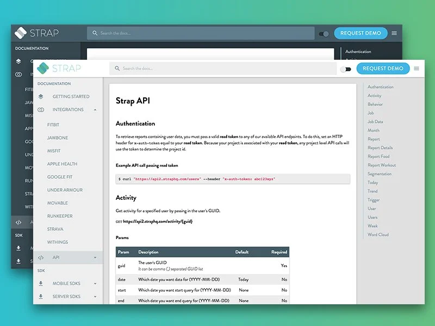The image size is (435, 326).
Task: Open Getting Started in the front sidebar
Action: 71,97
